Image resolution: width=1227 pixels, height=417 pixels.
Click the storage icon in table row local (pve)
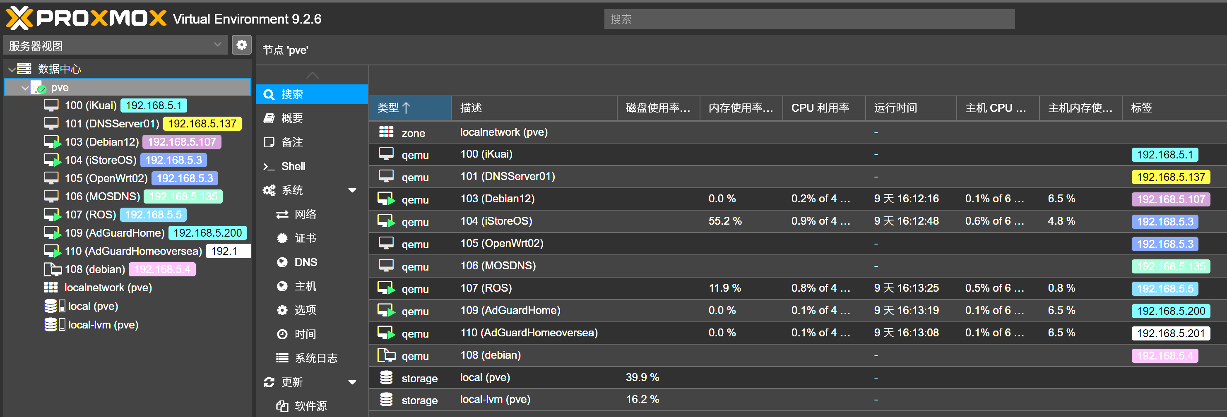click(x=386, y=378)
